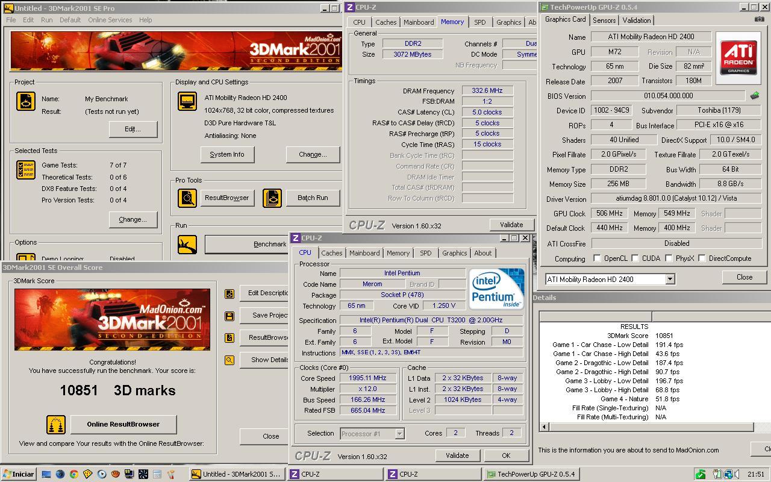Click the DRAM Frequency value 332.6 MHz

point(487,91)
